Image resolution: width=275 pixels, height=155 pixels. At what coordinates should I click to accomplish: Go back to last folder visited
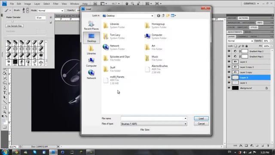pos(159,15)
